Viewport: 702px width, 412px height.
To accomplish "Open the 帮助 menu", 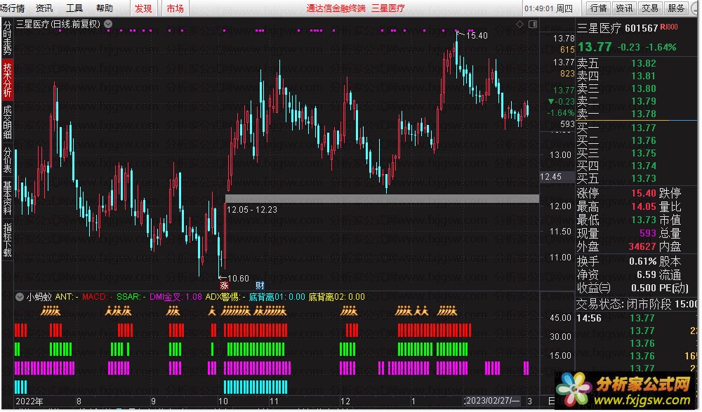I will pos(105,8).
